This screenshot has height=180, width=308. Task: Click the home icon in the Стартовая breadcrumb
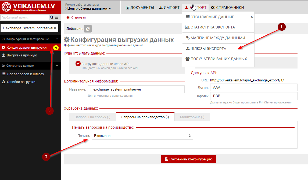coord(68,17)
